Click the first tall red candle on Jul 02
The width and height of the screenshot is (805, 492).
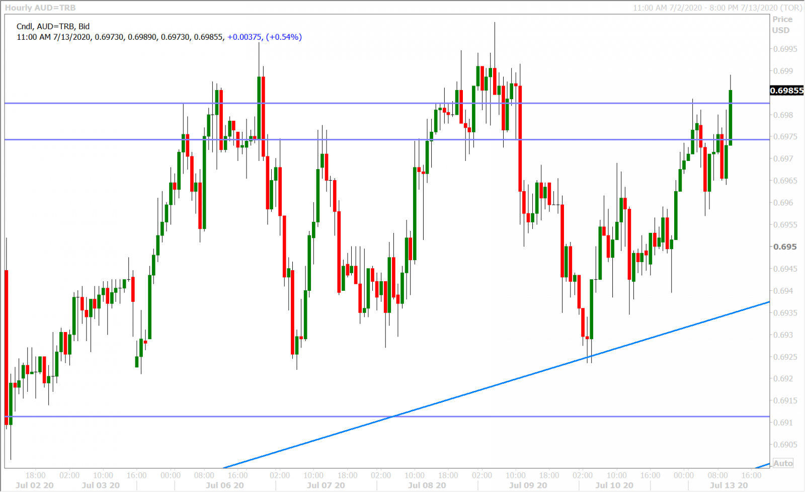point(7,347)
